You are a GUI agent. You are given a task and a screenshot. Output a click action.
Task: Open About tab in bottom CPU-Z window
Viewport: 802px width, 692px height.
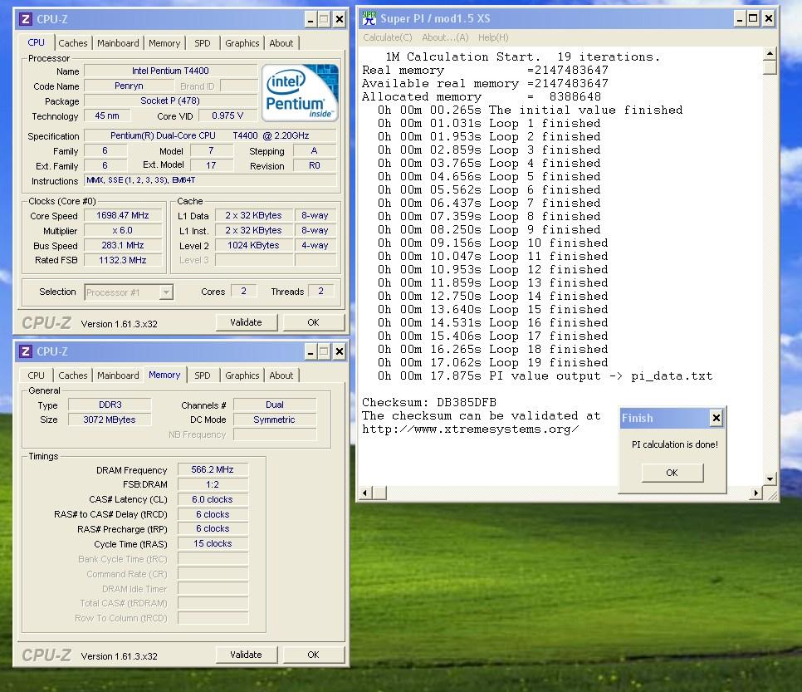click(281, 375)
